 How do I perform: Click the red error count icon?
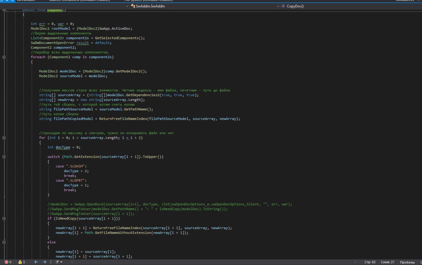(x=7, y=262)
